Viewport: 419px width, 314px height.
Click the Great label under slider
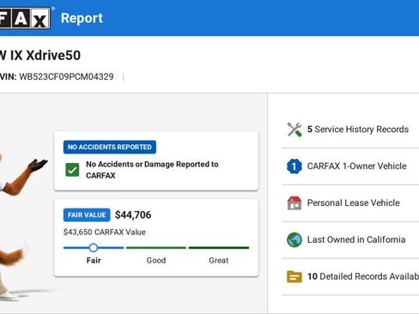pos(219,261)
